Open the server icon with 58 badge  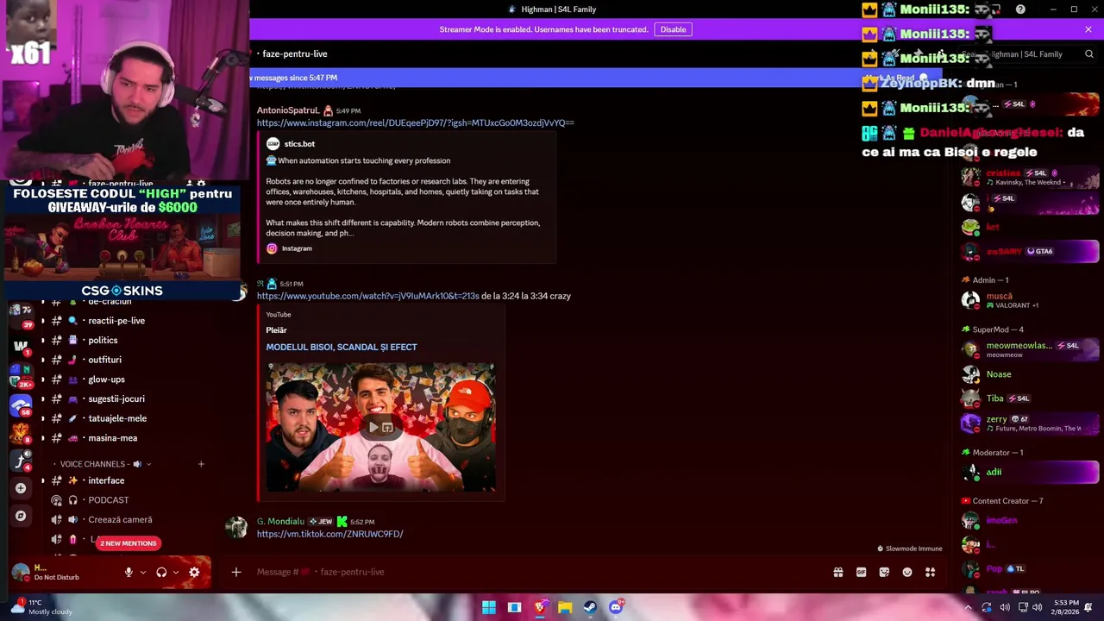click(21, 403)
